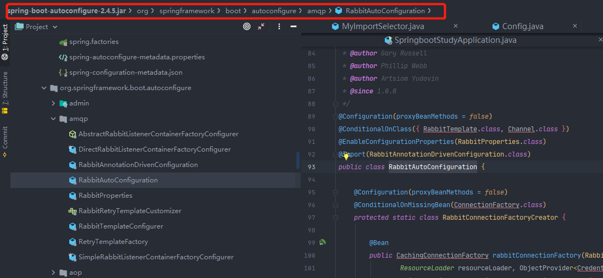Image resolution: width=603 pixels, height=278 pixels.
Task: Open the Project view dropdown
Action: point(54,27)
